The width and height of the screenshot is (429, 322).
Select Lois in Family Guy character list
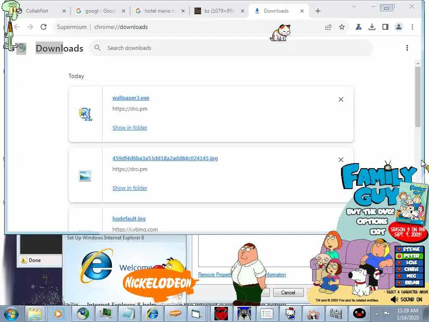pyautogui.click(x=409, y=262)
